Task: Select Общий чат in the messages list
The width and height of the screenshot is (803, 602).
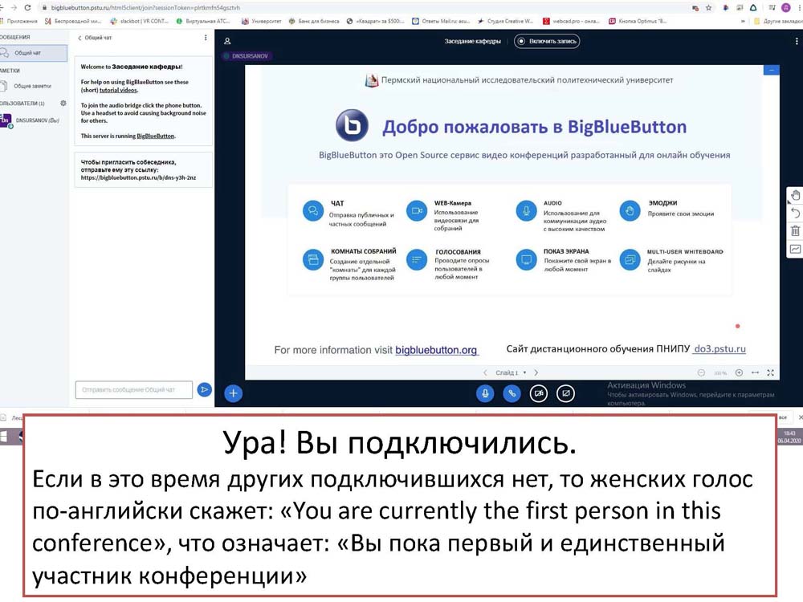Action: click(33, 53)
